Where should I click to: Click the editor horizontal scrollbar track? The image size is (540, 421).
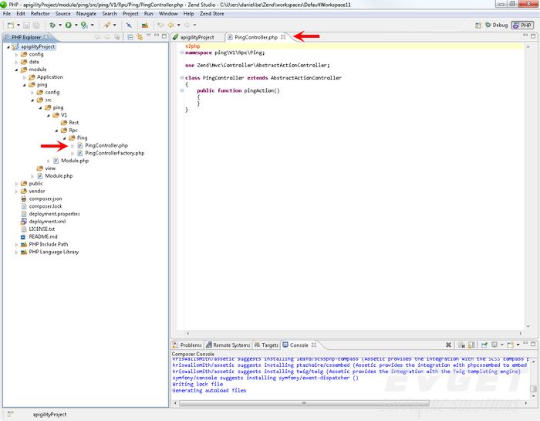click(x=353, y=334)
